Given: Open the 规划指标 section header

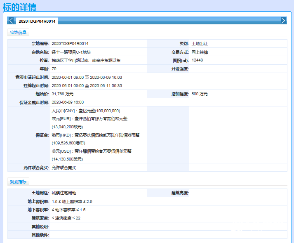Looking at the screenshot, I should (18, 182).
